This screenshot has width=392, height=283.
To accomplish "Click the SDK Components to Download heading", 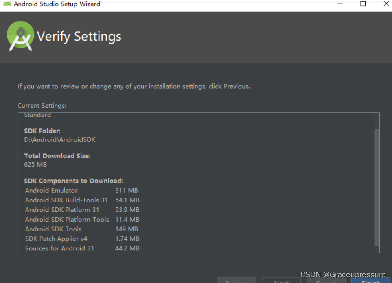I will (x=74, y=181).
